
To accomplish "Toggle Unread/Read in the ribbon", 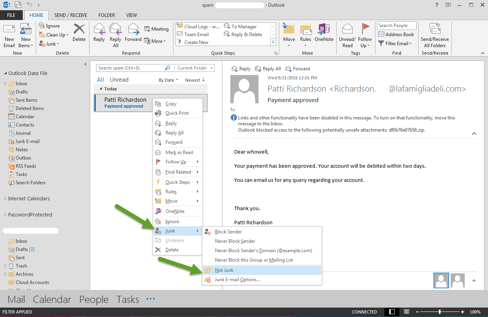I will pyautogui.click(x=347, y=35).
